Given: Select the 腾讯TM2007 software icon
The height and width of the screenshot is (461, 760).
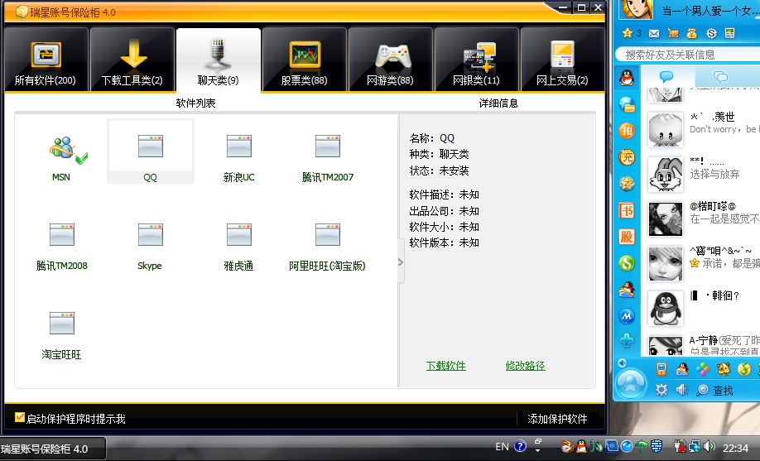Looking at the screenshot, I should 328,146.
